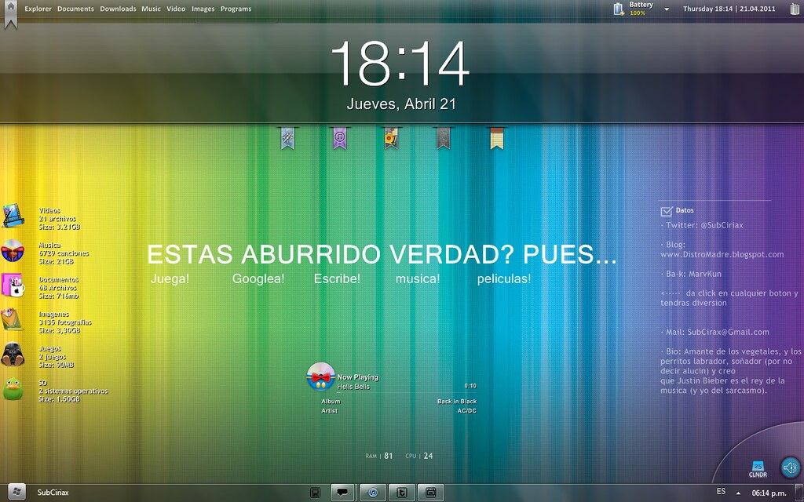Click the large 18:14 clock
This screenshot has height=502, width=804.
pyautogui.click(x=400, y=64)
